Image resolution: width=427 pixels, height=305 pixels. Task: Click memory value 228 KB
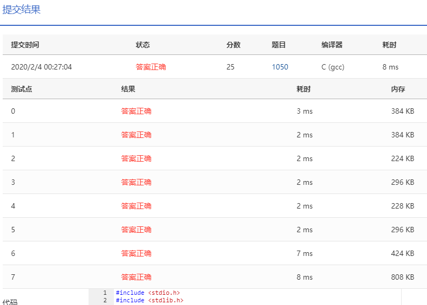(x=403, y=206)
